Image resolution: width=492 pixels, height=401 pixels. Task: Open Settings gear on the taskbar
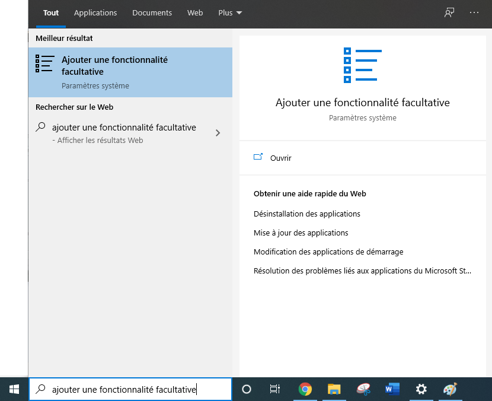421,389
